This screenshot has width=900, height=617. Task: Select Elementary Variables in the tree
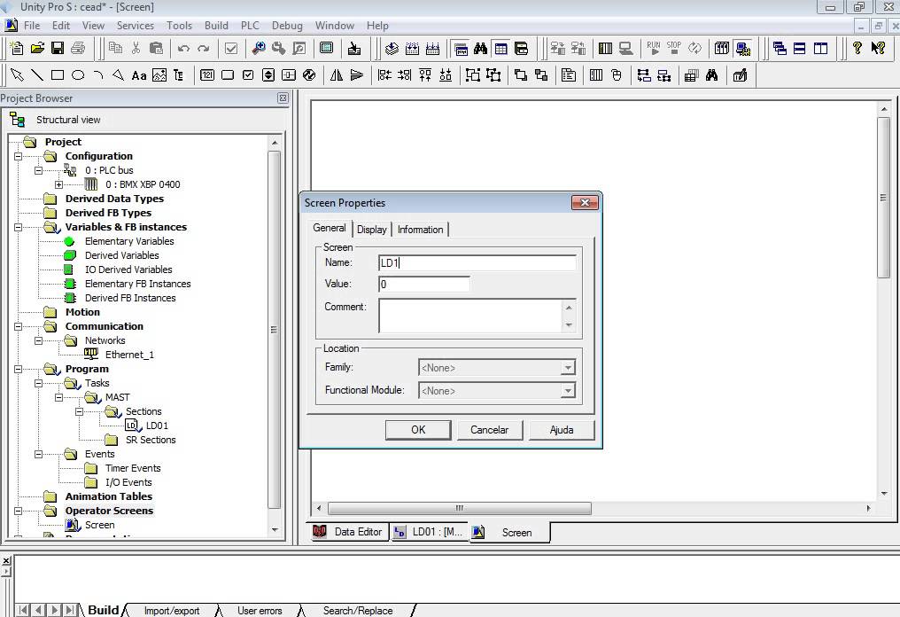pos(129,241)
